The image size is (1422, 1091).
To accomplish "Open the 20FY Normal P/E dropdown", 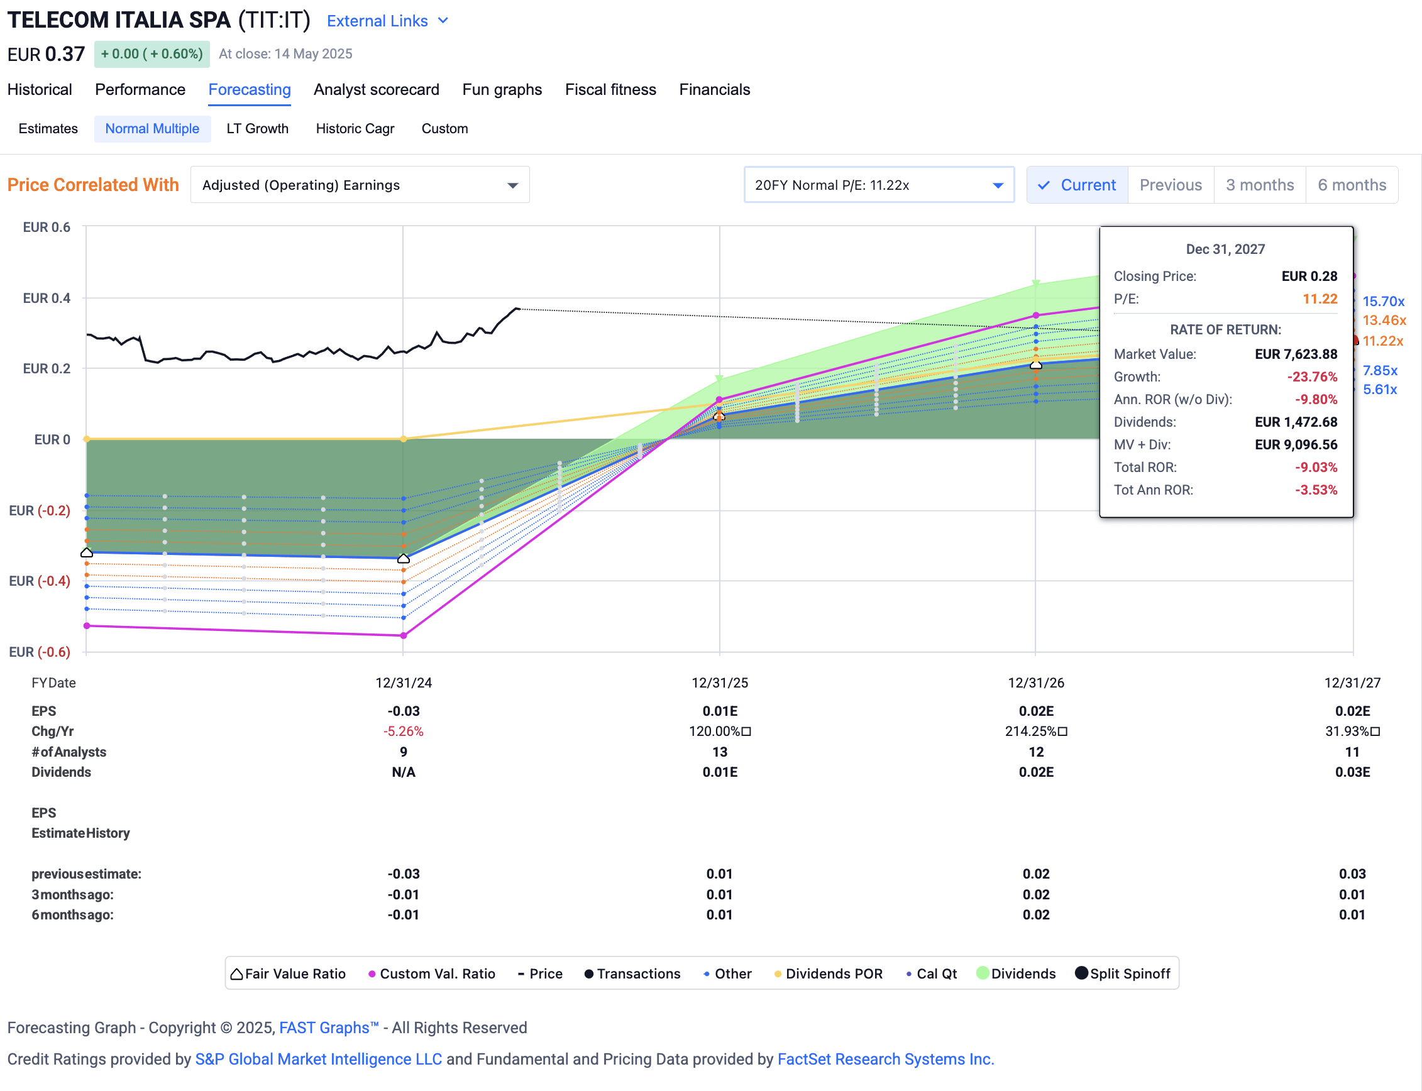I will tap(878, 185).
